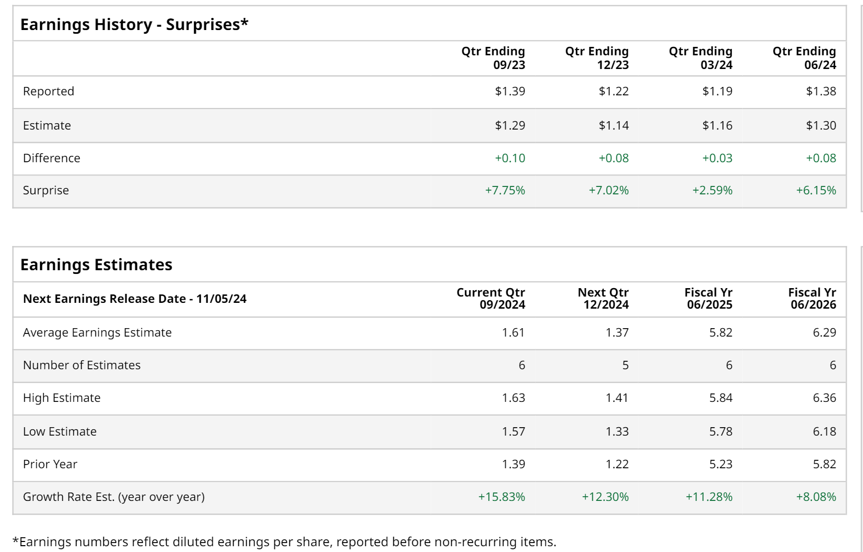Select the $1.22 reported value for 12/23
This screenshot has height=552, width=863.
click(613, 91)
